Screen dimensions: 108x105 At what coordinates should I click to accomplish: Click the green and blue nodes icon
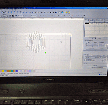48,12
